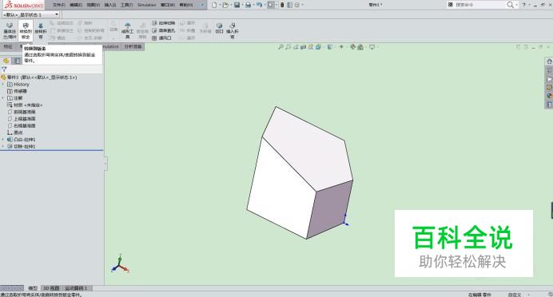The image size is (553, 297).
Task: Click the Undo icon
Action: (259, 5)
